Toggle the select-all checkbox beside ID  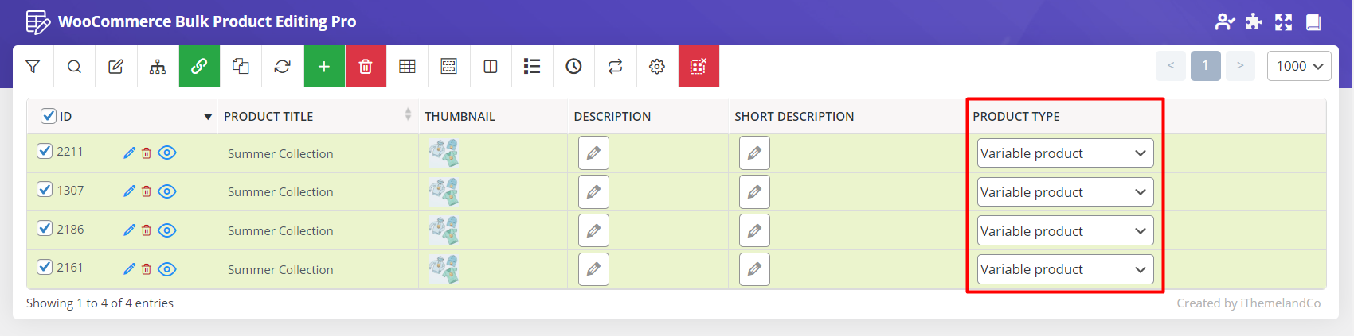coord(49,116)
